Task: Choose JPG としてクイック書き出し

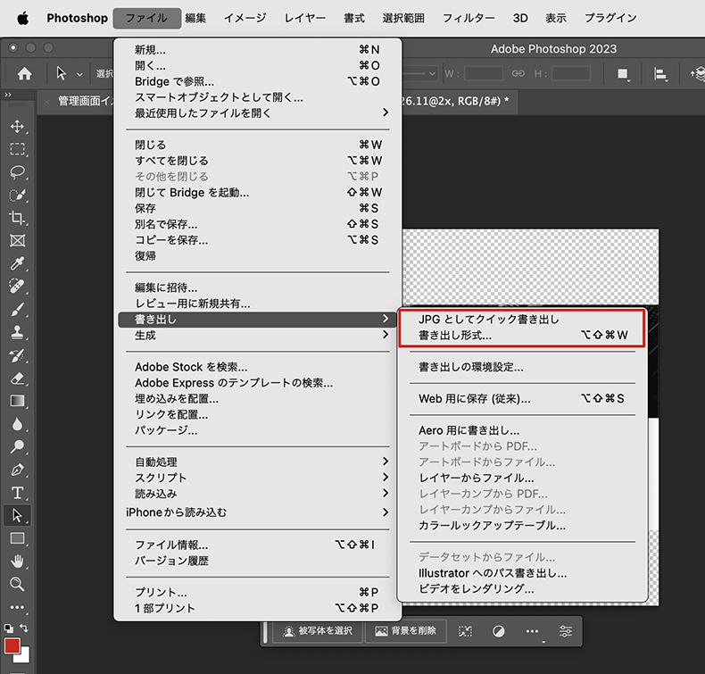Action: coord(521,320)
